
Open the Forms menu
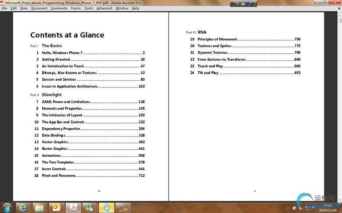click(x=76, y=8)
